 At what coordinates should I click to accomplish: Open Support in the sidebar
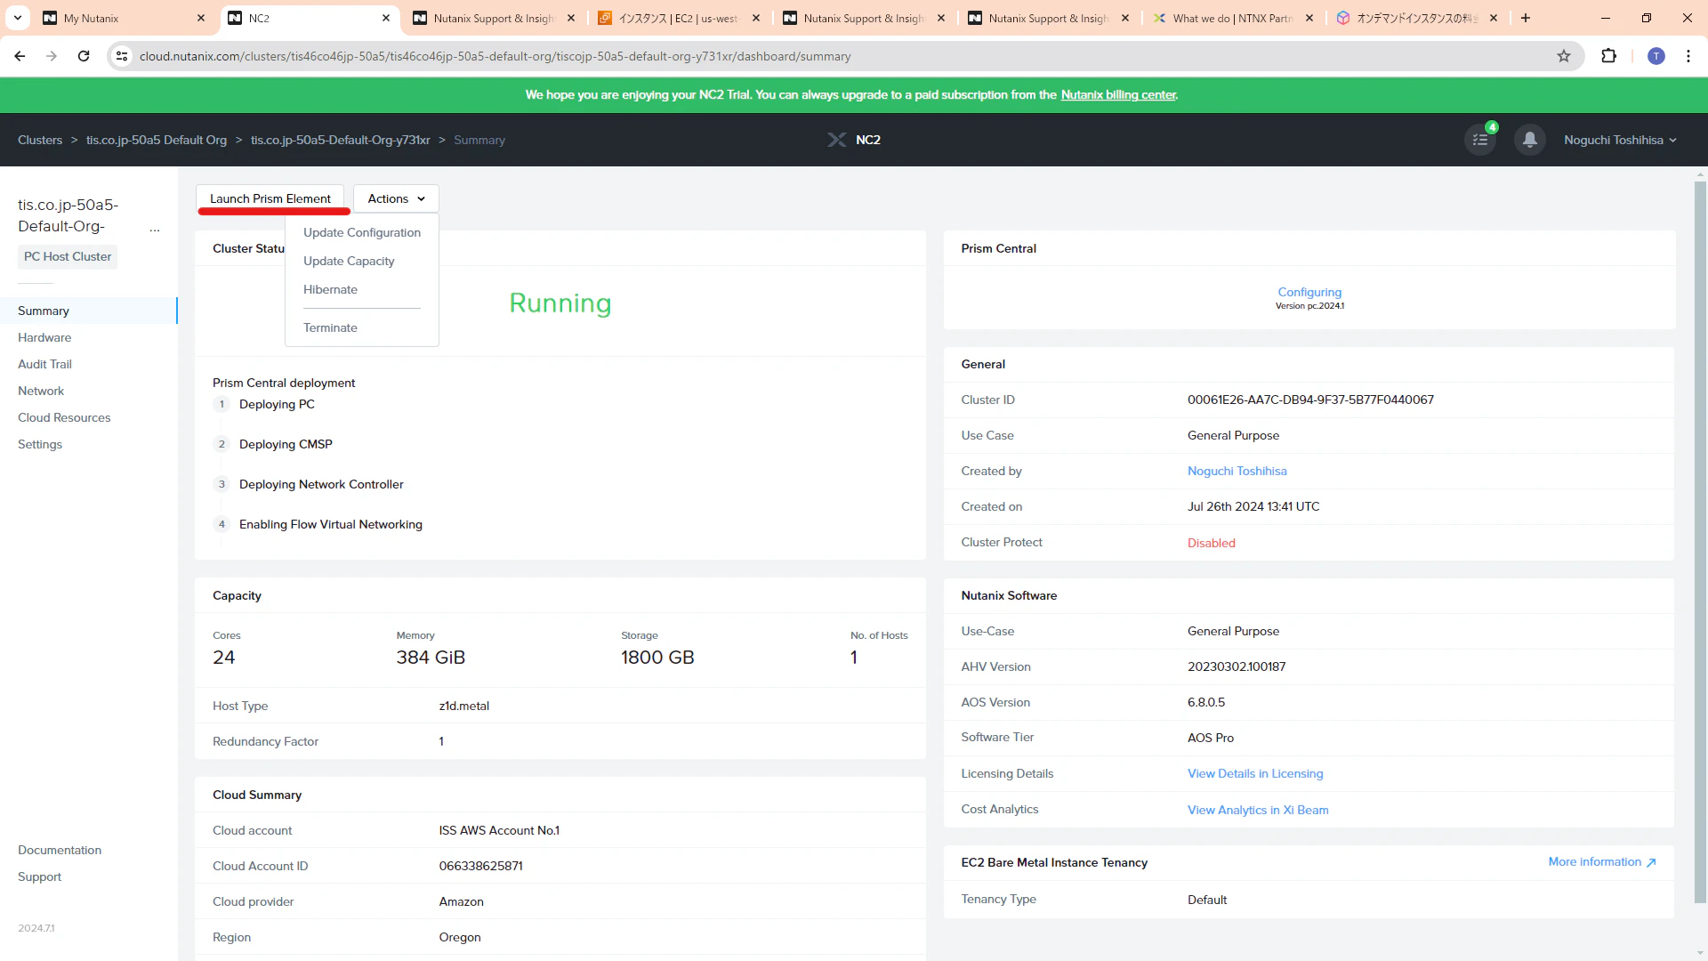coord(40,876)
